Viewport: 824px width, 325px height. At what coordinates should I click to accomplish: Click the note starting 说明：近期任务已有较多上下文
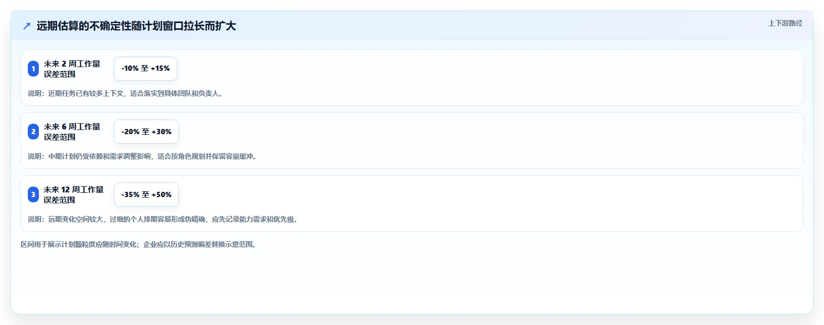coord(126,93)
